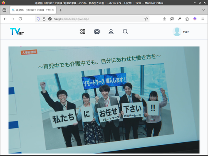The height and width of the screenshot is (156, 208).
Task: Open the extensions puzzle icon
Action: 187,19
